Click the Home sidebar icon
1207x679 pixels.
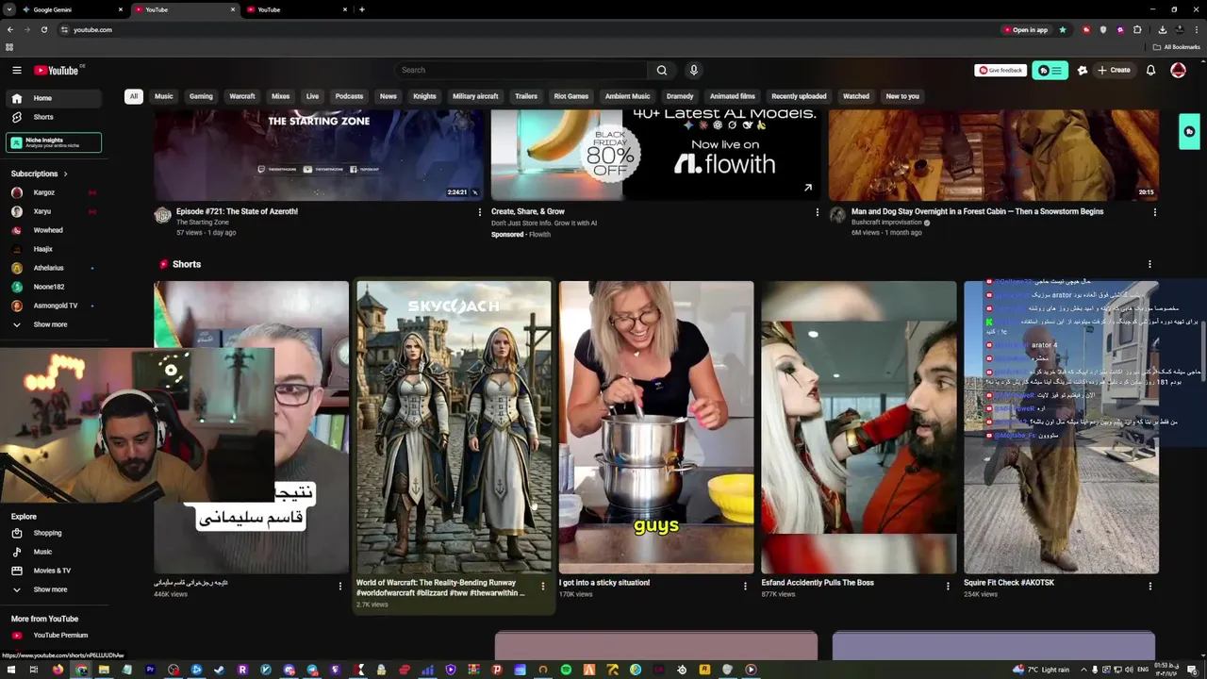click(x=17, y=98)
